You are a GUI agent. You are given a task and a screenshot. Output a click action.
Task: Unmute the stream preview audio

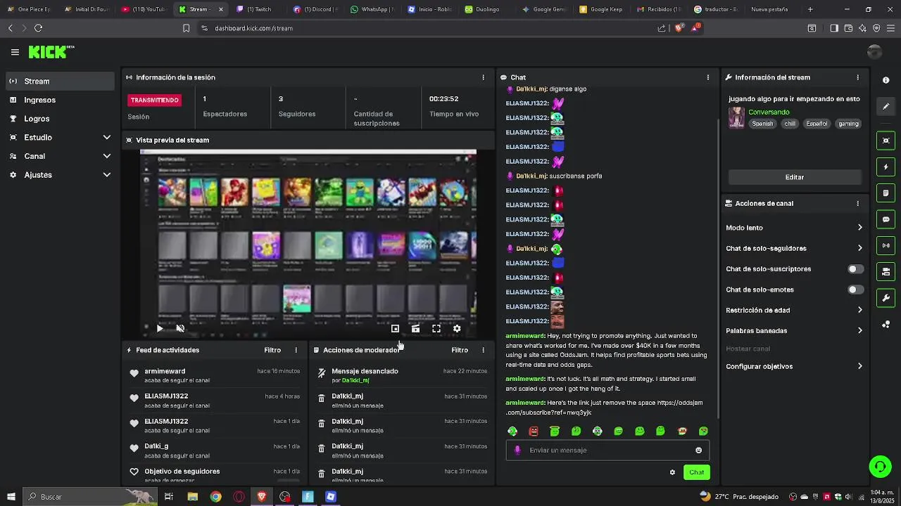[180, 328]
